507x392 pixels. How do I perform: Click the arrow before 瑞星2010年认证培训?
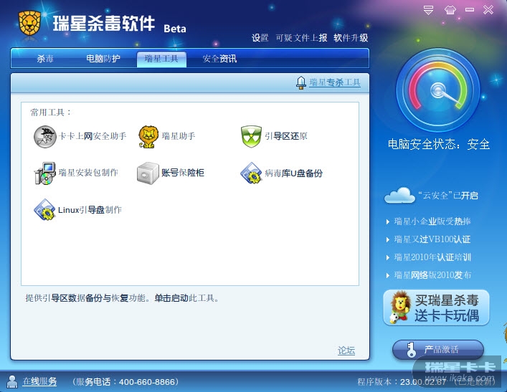point(388,257)
